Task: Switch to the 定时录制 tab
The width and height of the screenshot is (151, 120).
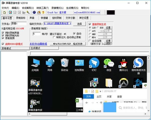Action: [x=57, y=18]
